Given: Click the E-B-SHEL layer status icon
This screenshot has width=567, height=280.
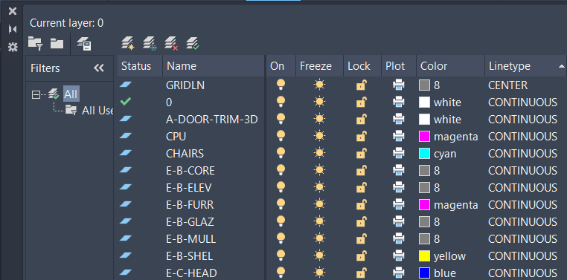Looking at the screenshot, I should coord(126,255).
